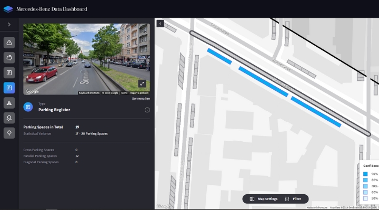Click Report a problem on street view

tap(139, 93)
